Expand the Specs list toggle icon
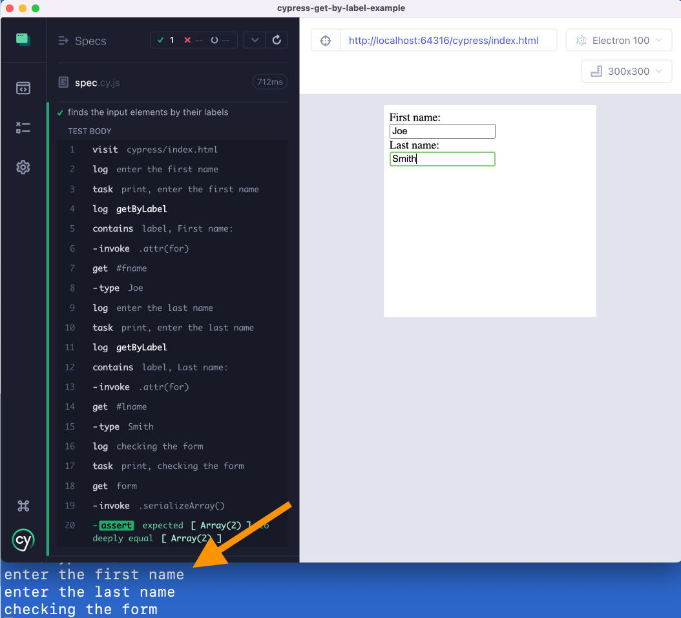The width and height of the screenshot is (681, 618). point(63,41)
